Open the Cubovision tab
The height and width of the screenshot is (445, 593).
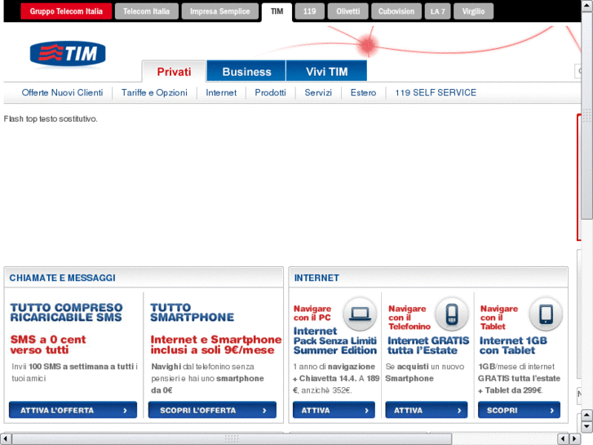(396, 11)
